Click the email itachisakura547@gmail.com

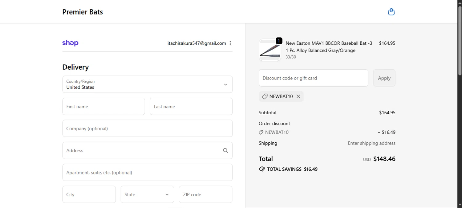pyautogui.click(x=197, y=43)
